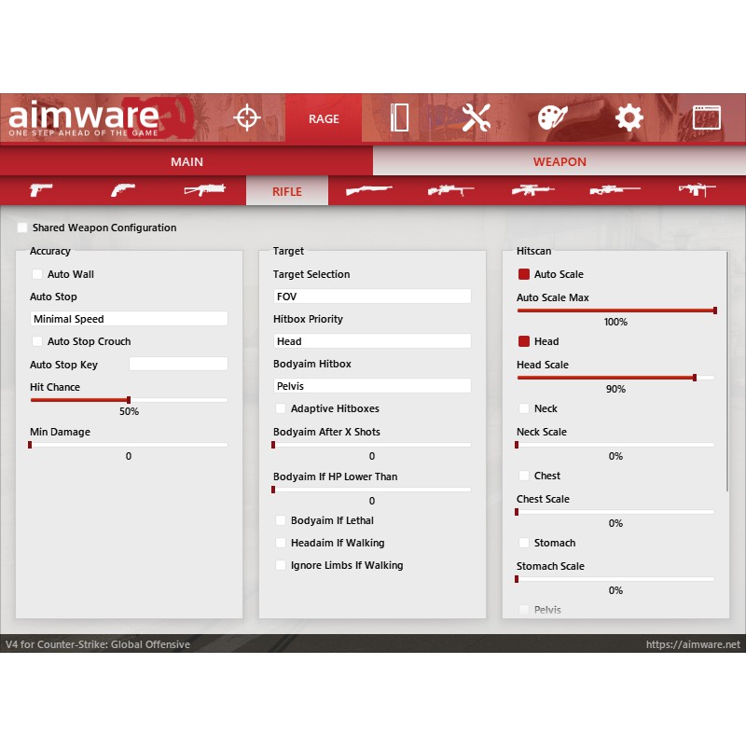
Task: Click the aimware logo
Action: click(84, 118)
